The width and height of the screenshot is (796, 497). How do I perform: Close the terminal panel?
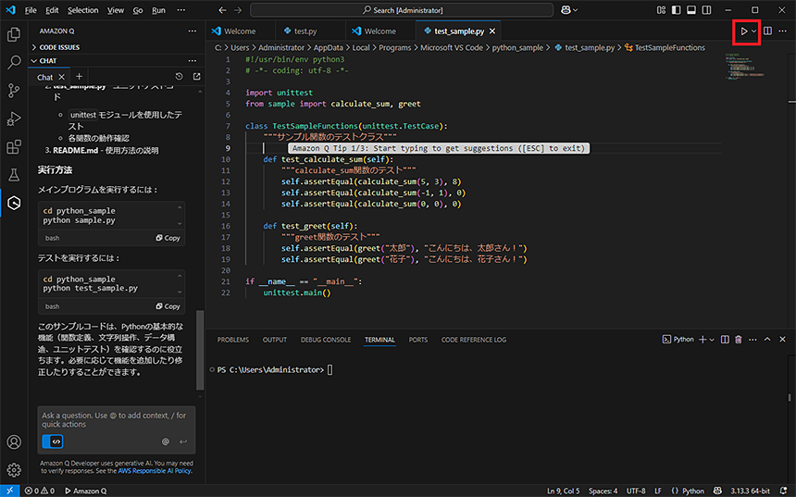click(x=782, y=340)
